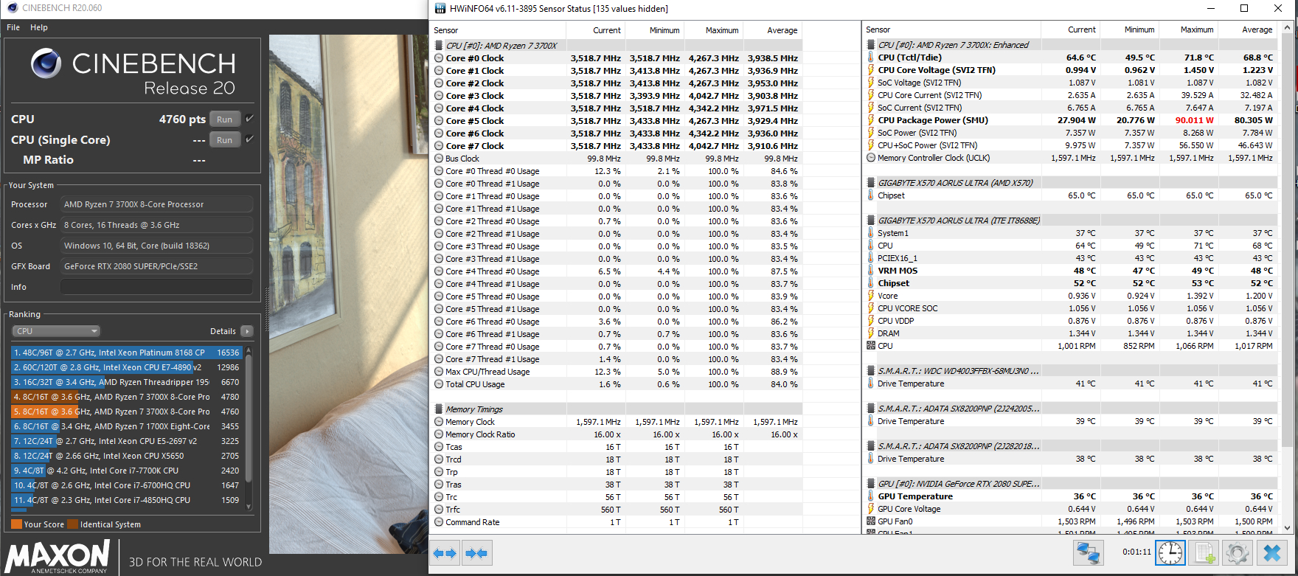Expand ranking Details arrow button

(x=247, y=331)
